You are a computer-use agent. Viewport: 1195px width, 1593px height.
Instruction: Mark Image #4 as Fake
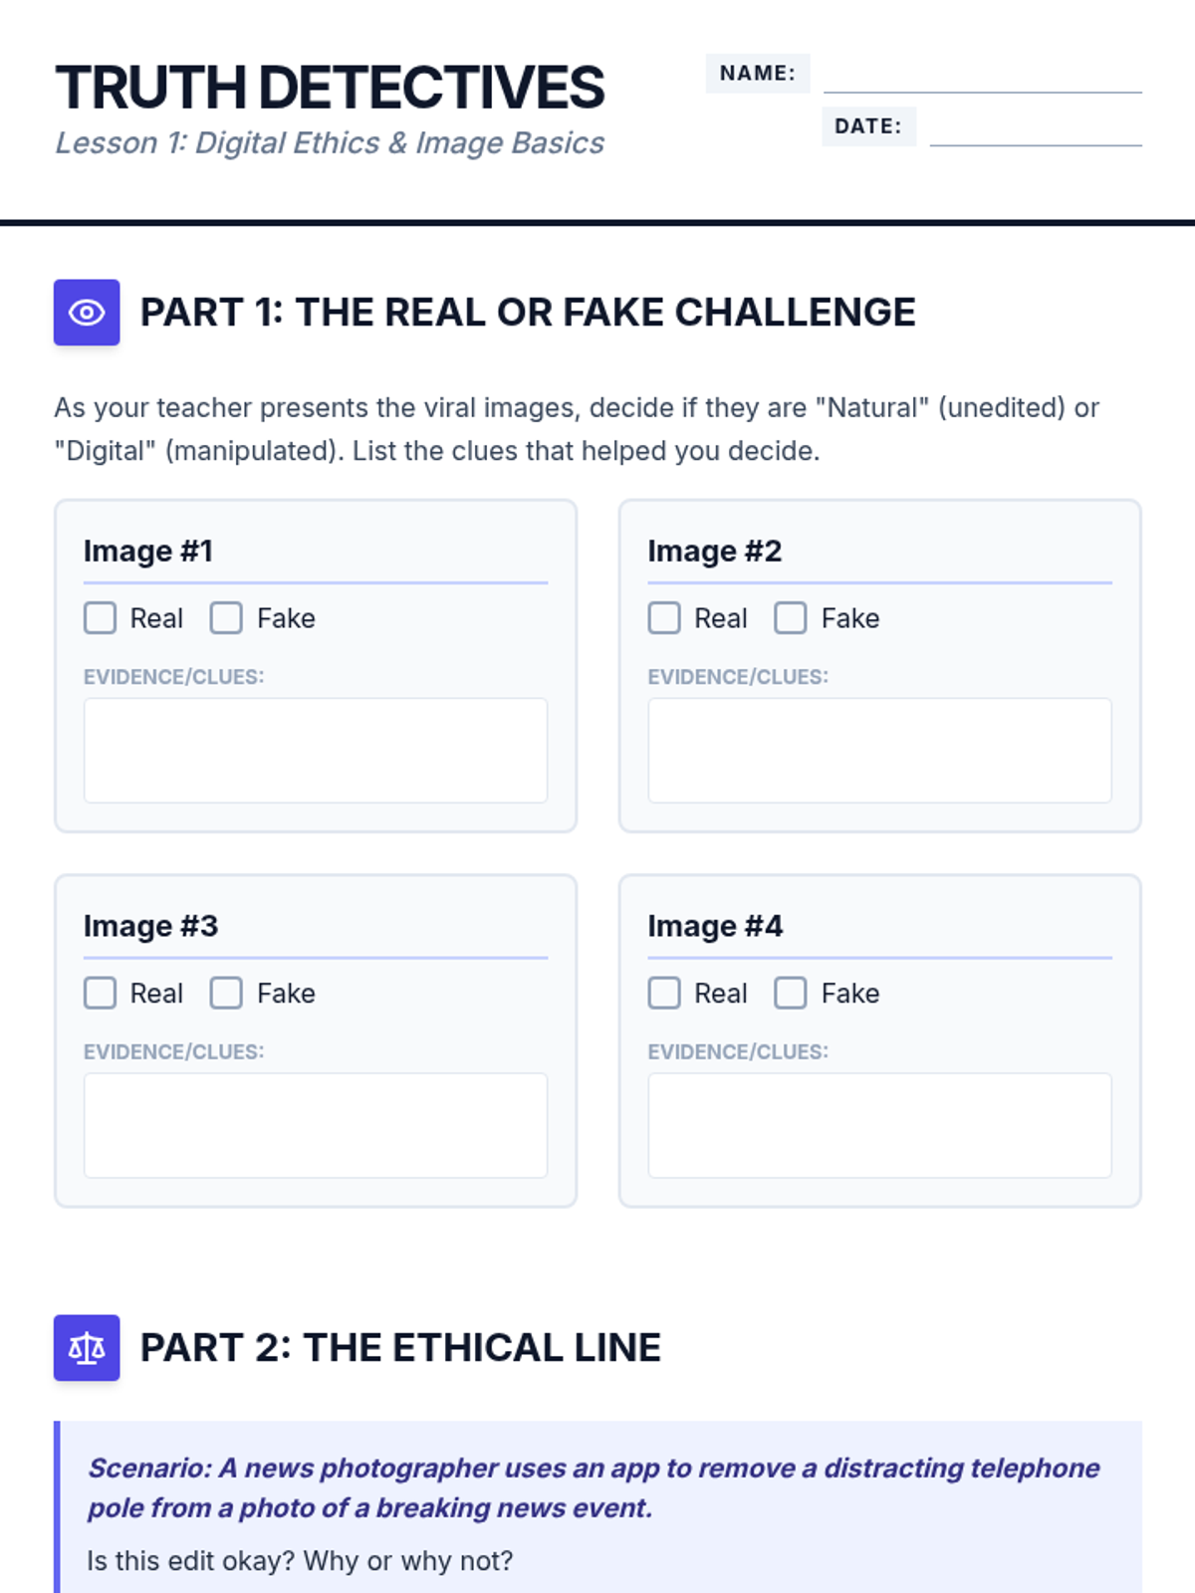pyautogui.click(x=791, y=993)
